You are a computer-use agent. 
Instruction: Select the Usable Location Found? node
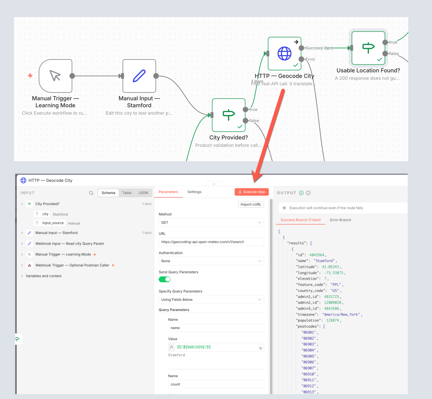pos(368,48)
